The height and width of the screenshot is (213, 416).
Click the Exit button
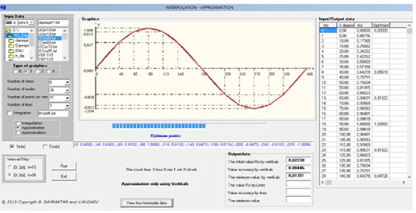point(64,176)
